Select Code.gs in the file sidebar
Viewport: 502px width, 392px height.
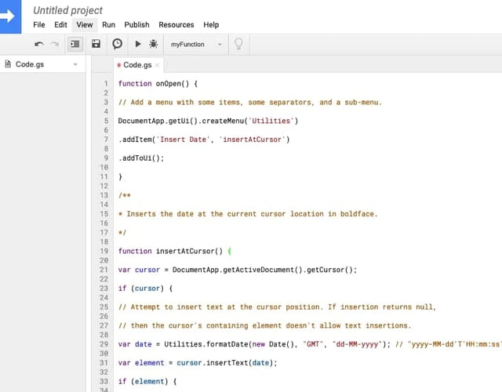[x=30, y=64]
